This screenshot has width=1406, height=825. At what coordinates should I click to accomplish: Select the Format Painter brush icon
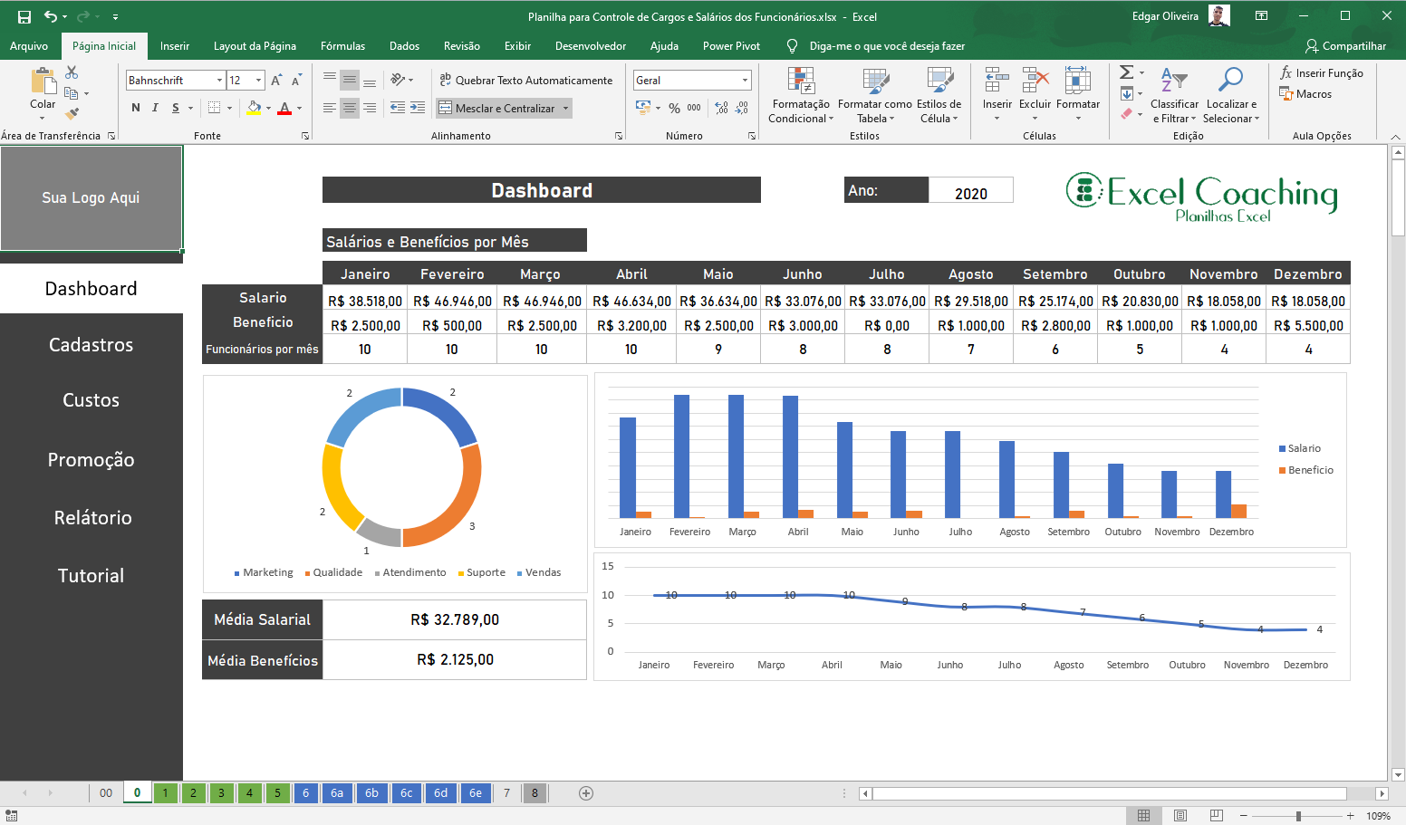point(72,113)
